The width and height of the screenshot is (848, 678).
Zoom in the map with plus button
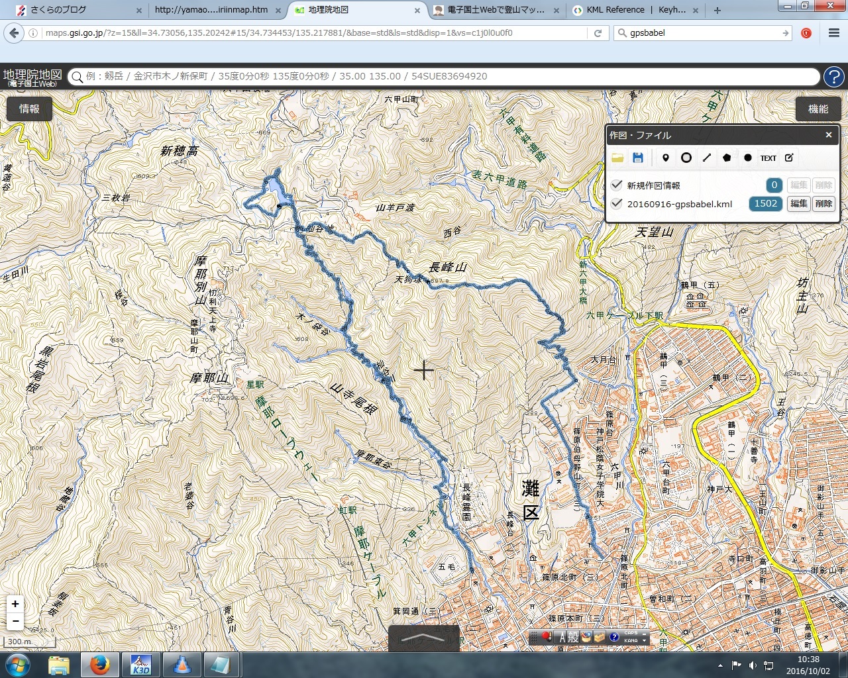click(x=15, y=604)
